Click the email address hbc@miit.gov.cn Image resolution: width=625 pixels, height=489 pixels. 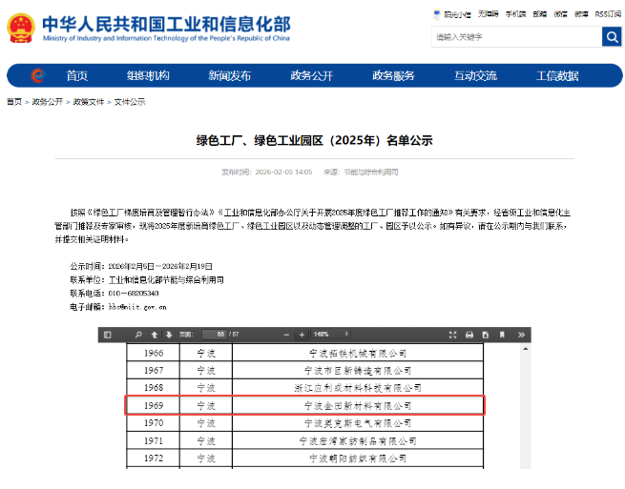137,307
